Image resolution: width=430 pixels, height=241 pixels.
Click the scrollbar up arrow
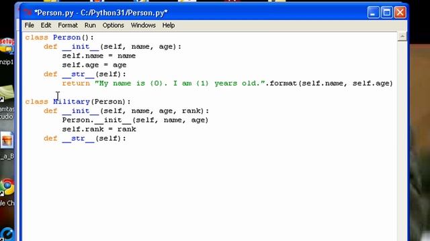pyautogui.click(x=402, y=37)
